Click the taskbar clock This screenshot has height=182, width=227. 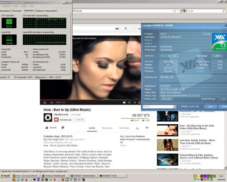point(221,176)
